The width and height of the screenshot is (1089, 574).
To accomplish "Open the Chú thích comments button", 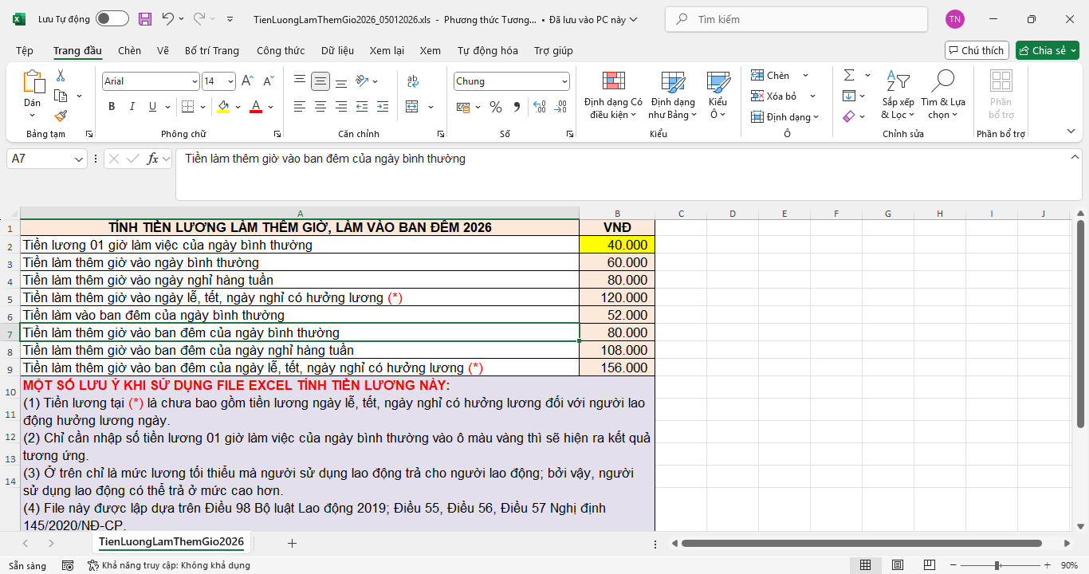I will coord(977,51).
